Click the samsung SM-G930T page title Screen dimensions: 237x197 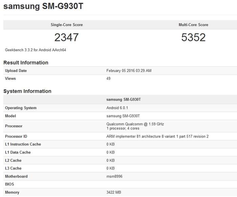coord(43,6)
